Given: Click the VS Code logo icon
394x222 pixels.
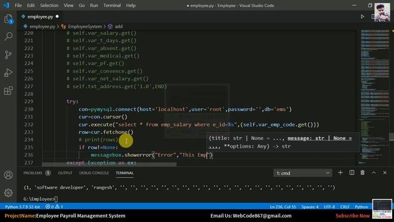Looking at the screenshot, I should click(x=6, y=6).
